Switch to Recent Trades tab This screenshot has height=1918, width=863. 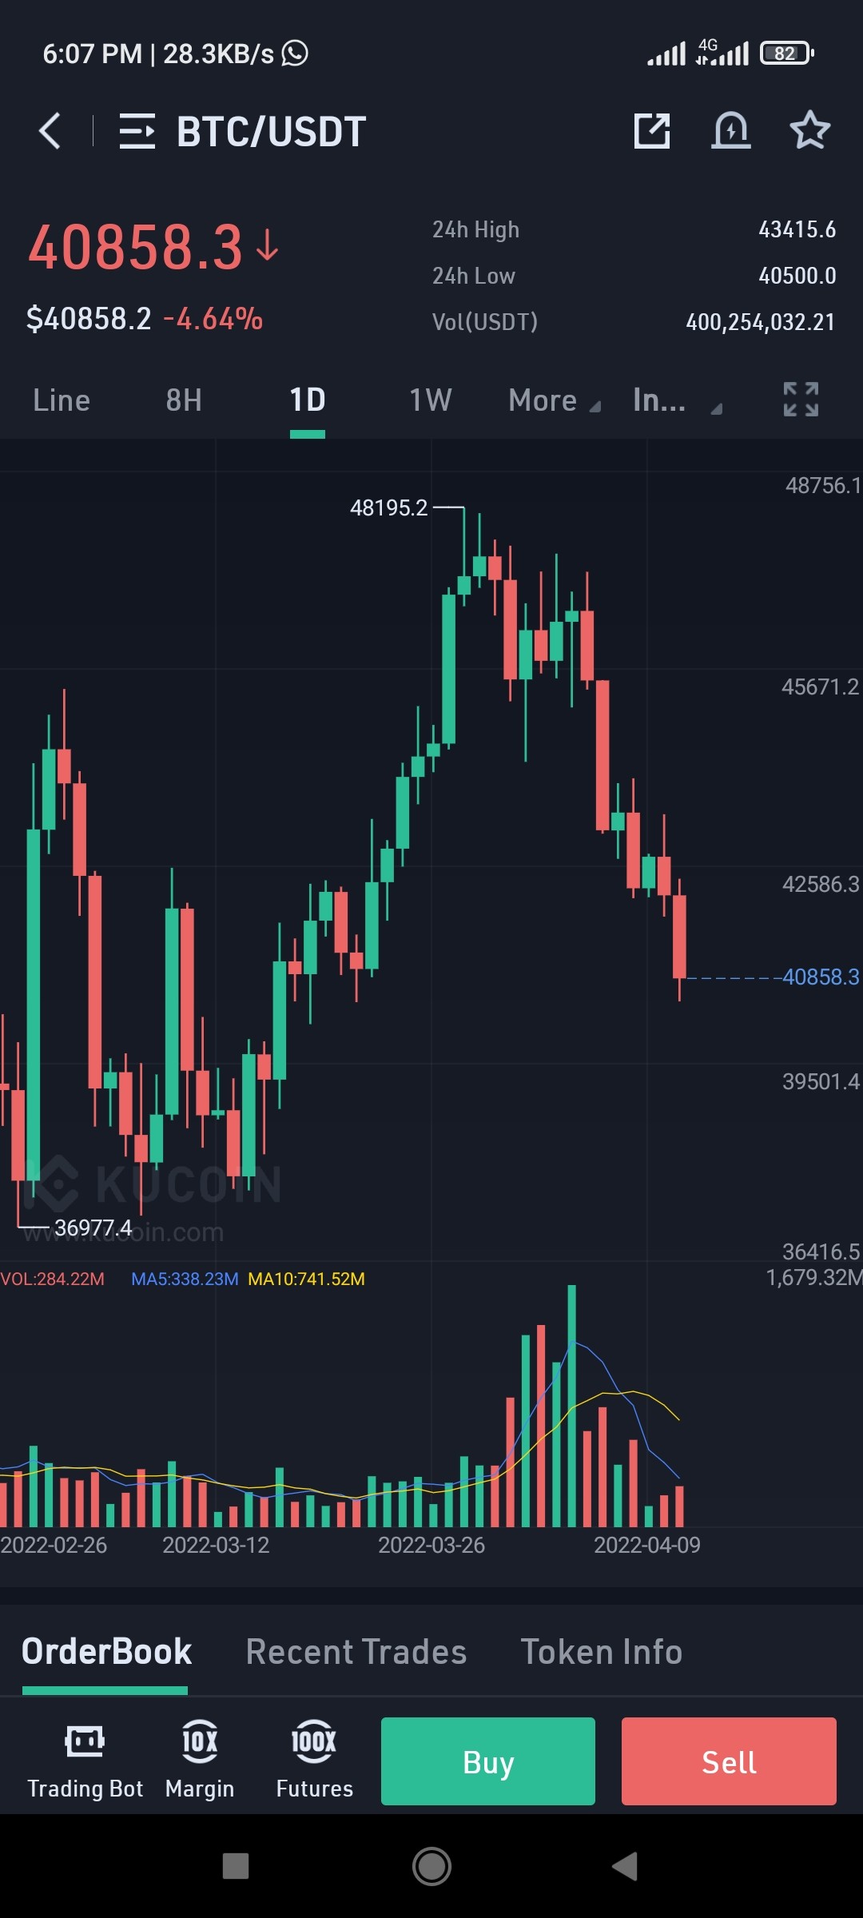[x=356, y=1652]
